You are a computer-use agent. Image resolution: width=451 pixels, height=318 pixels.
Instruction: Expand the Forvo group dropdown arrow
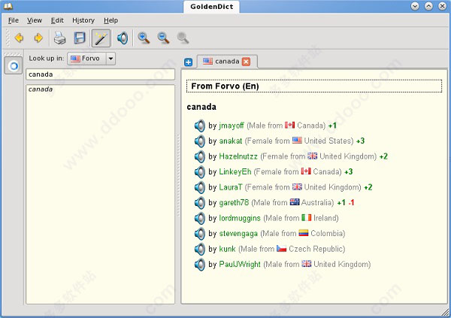coord(110,59)
